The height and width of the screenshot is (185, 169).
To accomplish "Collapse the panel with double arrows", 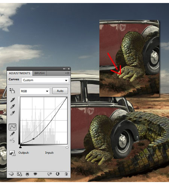I will click(x=64, y=69).
